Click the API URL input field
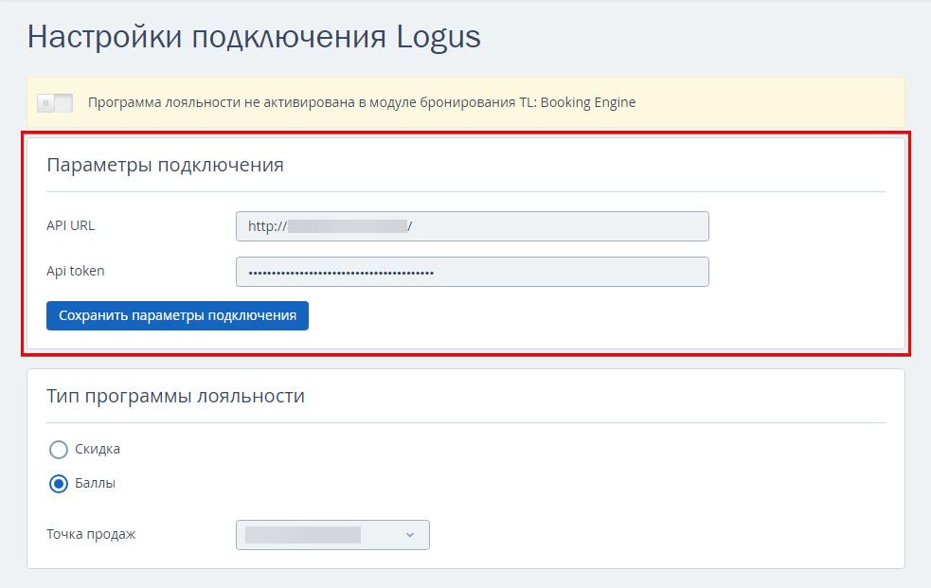The width and height of the screenshot is (931, 588). click(x=472, y=226)
